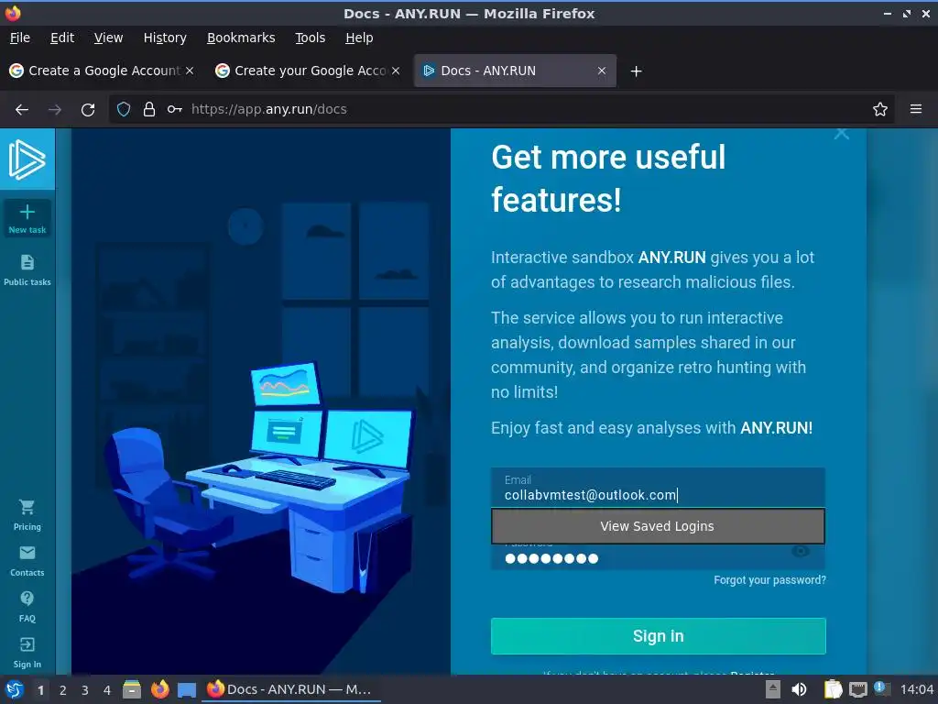Select the Docs - ANY.RUN tab
938x704 pixels.
click(515, 71)
